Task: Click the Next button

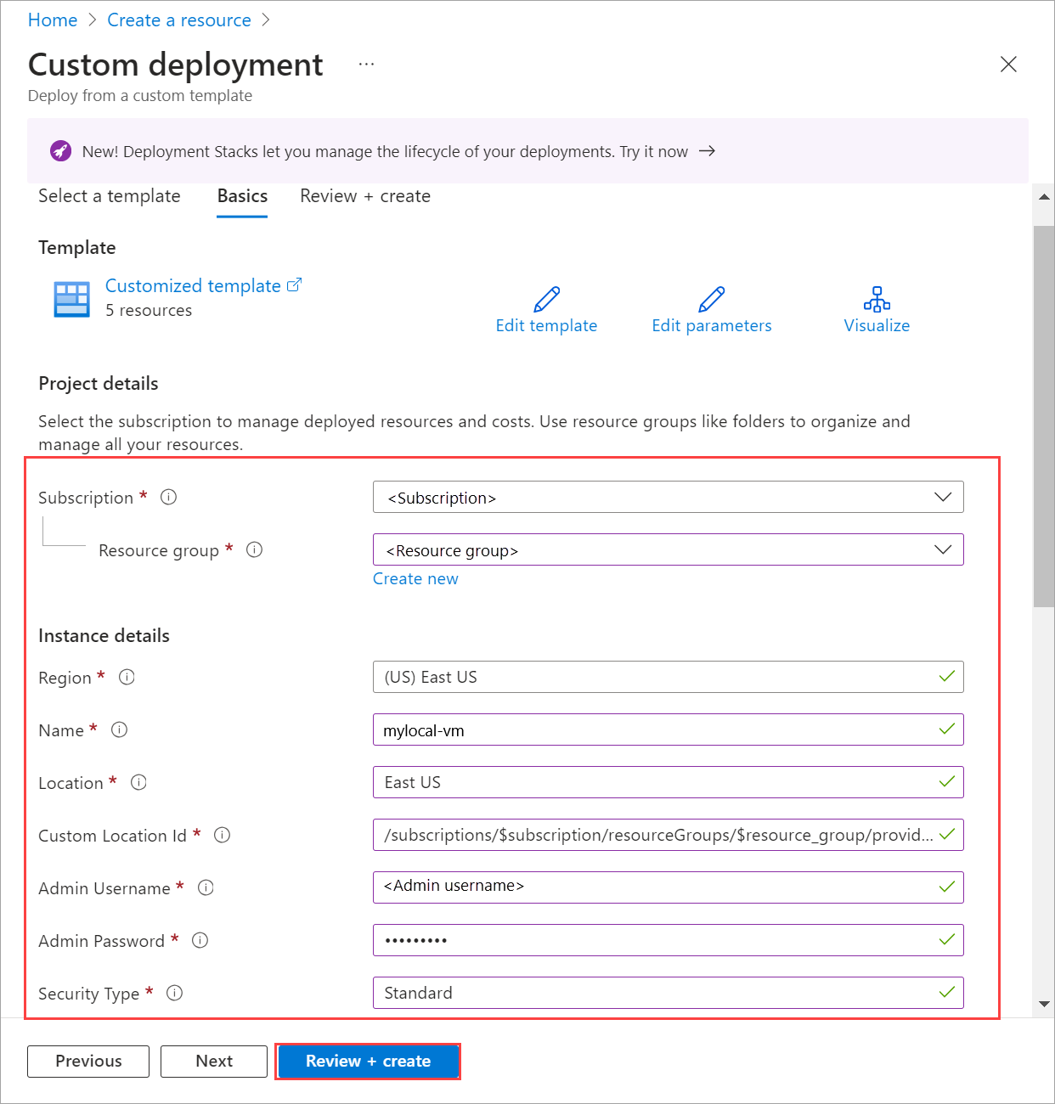Action: tap(213, 1061)
